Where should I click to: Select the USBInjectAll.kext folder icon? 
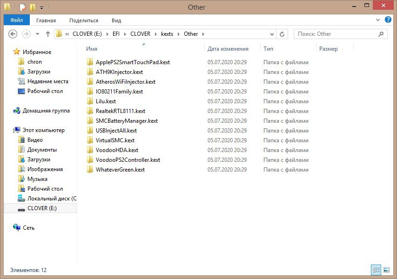[90, 131]
